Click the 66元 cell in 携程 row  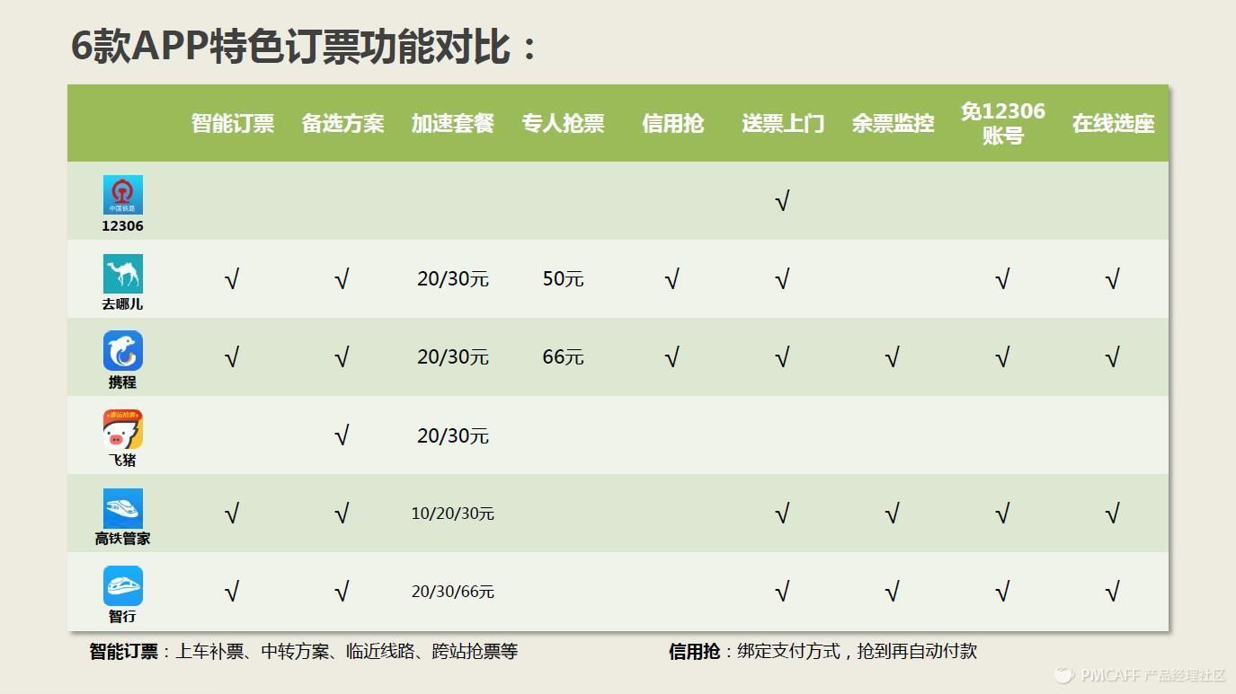point(563,357)
